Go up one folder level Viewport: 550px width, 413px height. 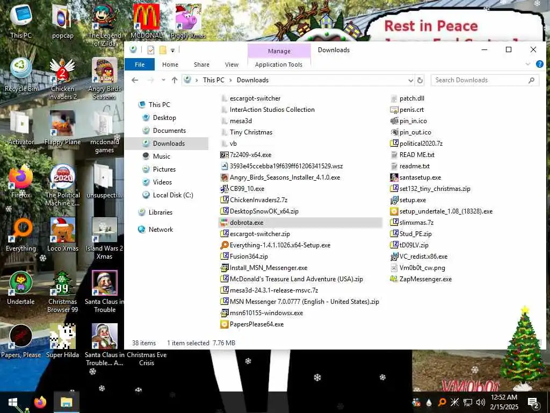pyautogui.click(x=175, y=80)
